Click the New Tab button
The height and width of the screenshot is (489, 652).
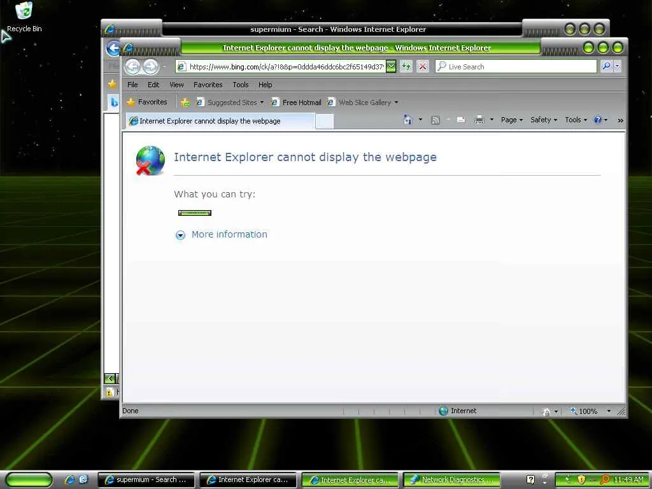tap(324, 122)
